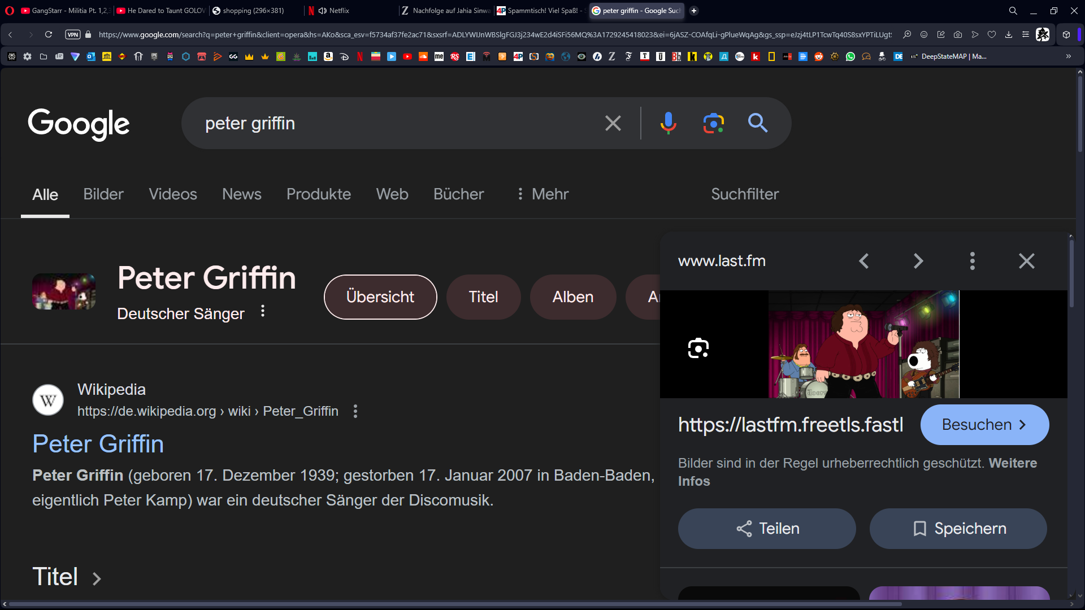Open the Amazon bookmark icon
This screenshot has height=610, width=1085.
pos(328,56)
